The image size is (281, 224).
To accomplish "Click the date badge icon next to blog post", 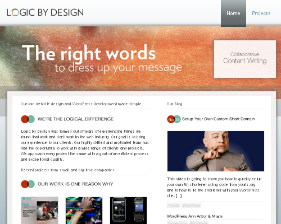I will (174, 119).
